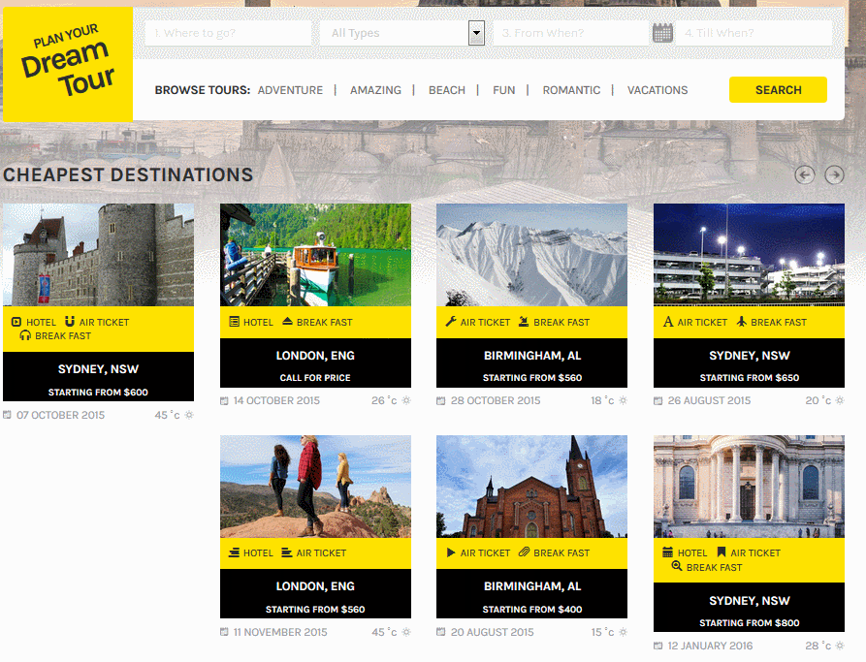Screen dimensions: 866x662
Task: Click the next arrow in Cheapest Destinations
Action: (x=835, y=175)
